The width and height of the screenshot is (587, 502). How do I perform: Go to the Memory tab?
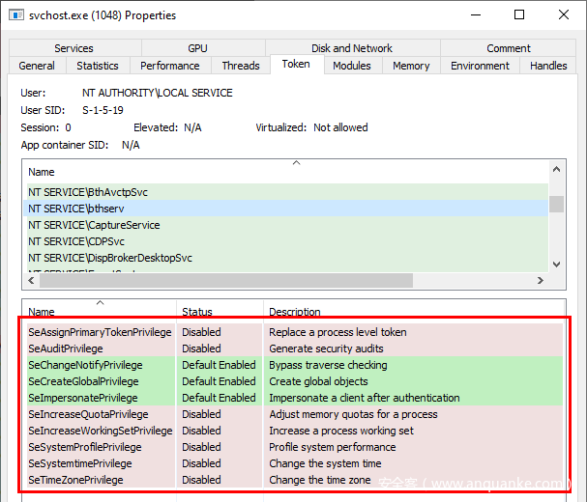click(411, 66)
